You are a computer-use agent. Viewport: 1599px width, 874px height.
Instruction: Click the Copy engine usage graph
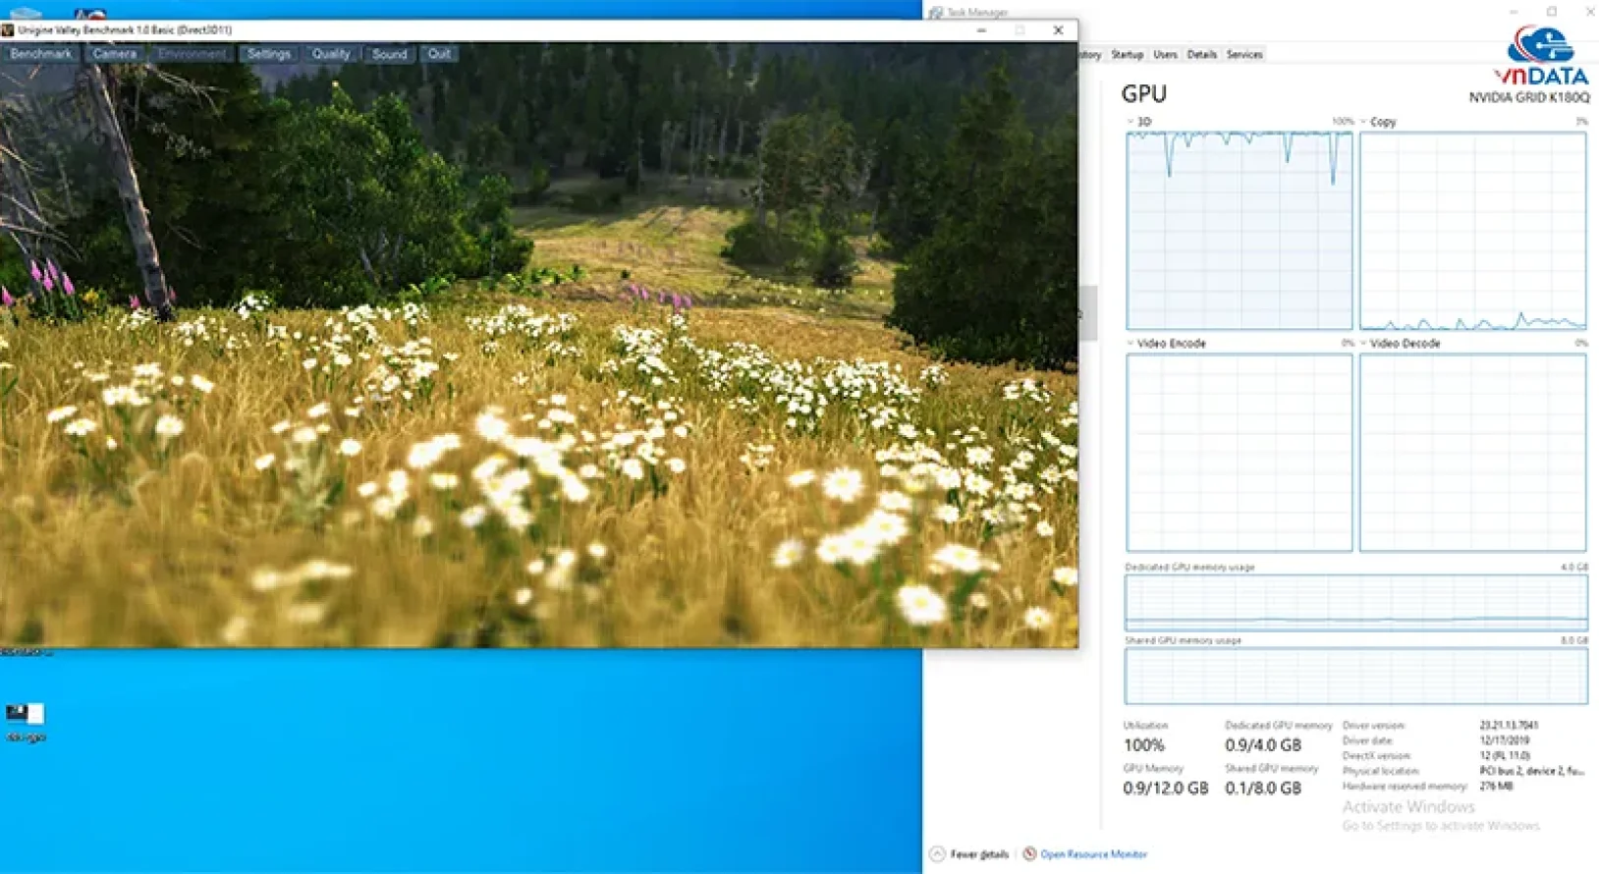[1473, 231]
